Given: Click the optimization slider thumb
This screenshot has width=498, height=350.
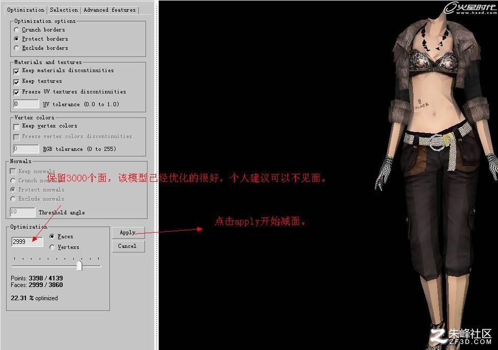Looking at the screenshot, I should click(79, 265).
